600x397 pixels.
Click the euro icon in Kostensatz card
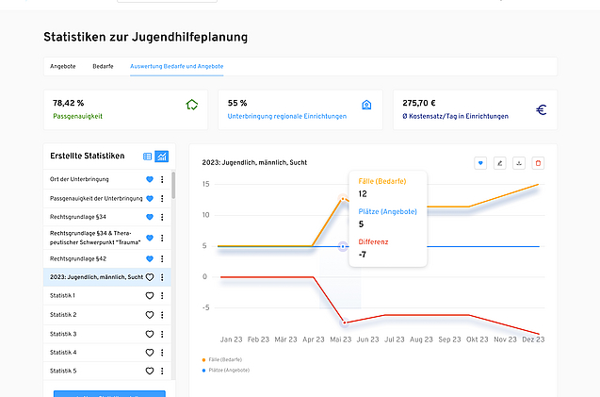pyautogui.click(x=542, y=109)
